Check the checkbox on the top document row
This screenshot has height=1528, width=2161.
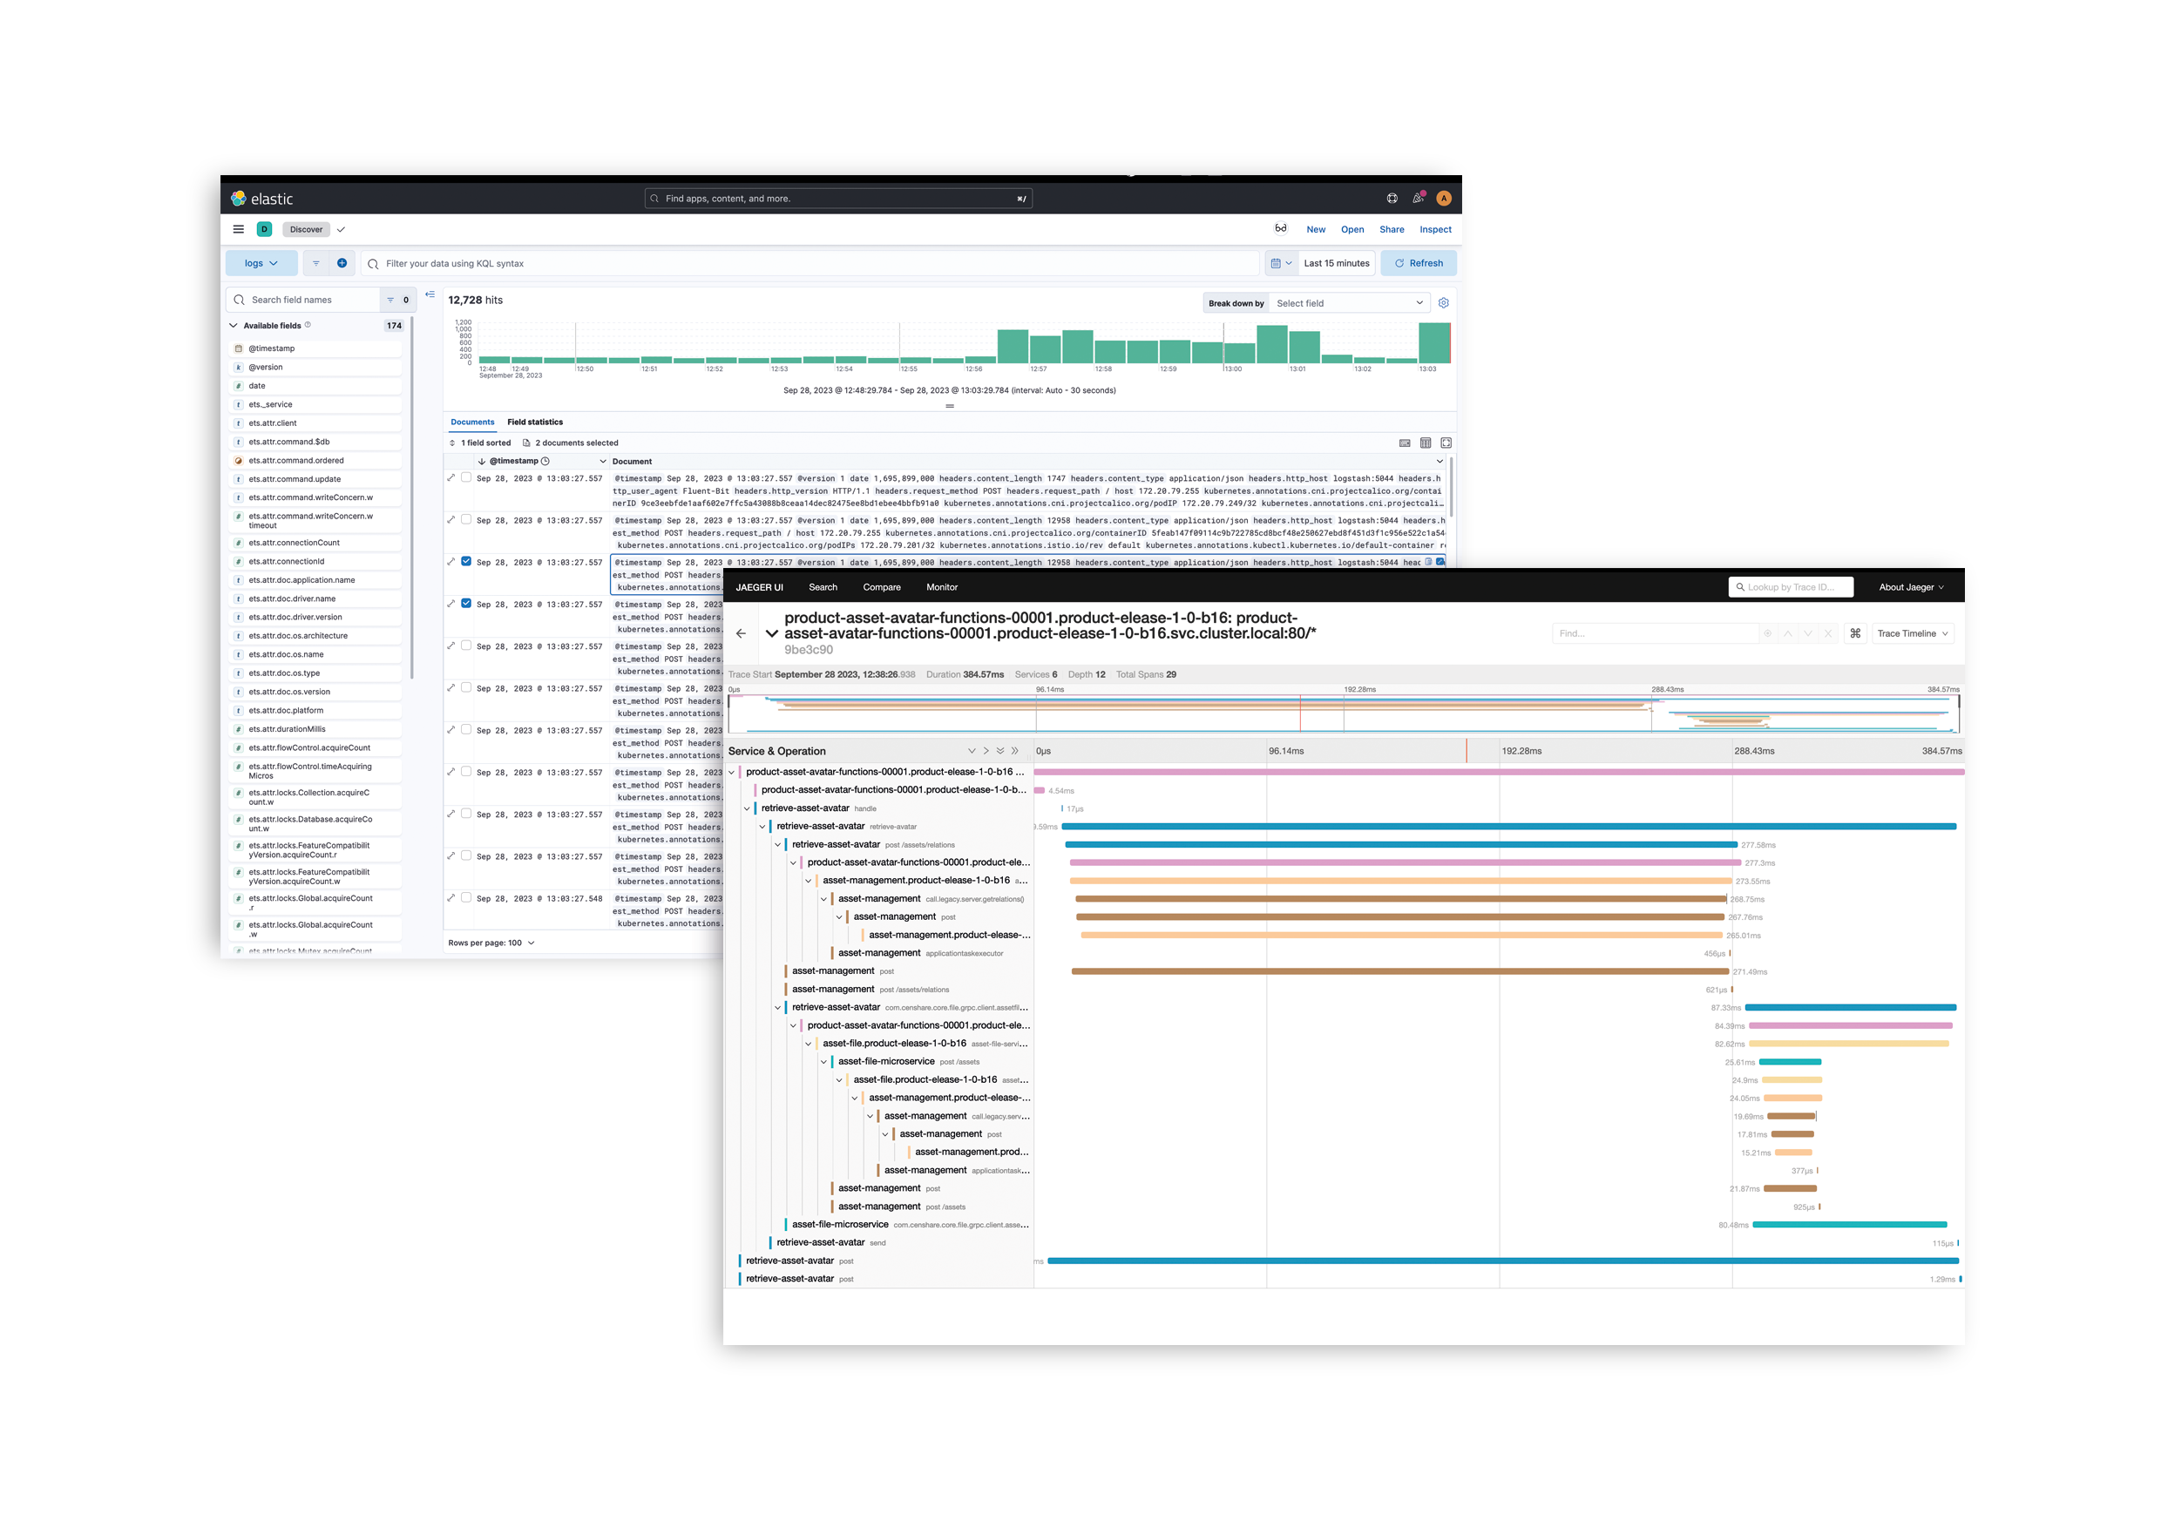click(466, 477)
